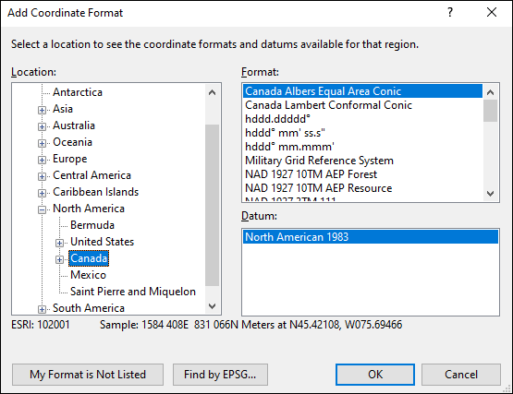Click Format list scroll down arrow

490,194
